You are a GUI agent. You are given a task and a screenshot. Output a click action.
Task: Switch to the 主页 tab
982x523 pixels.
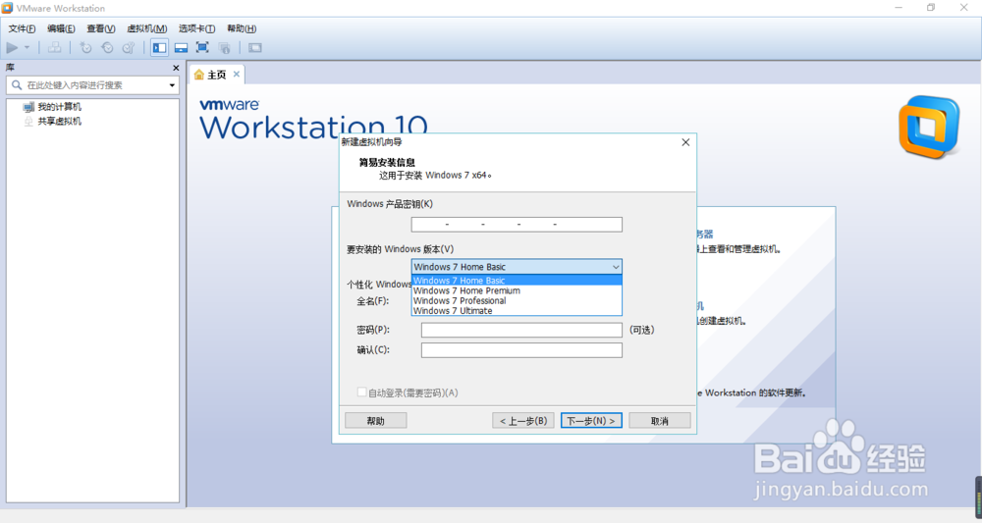[x=217, y=76]
